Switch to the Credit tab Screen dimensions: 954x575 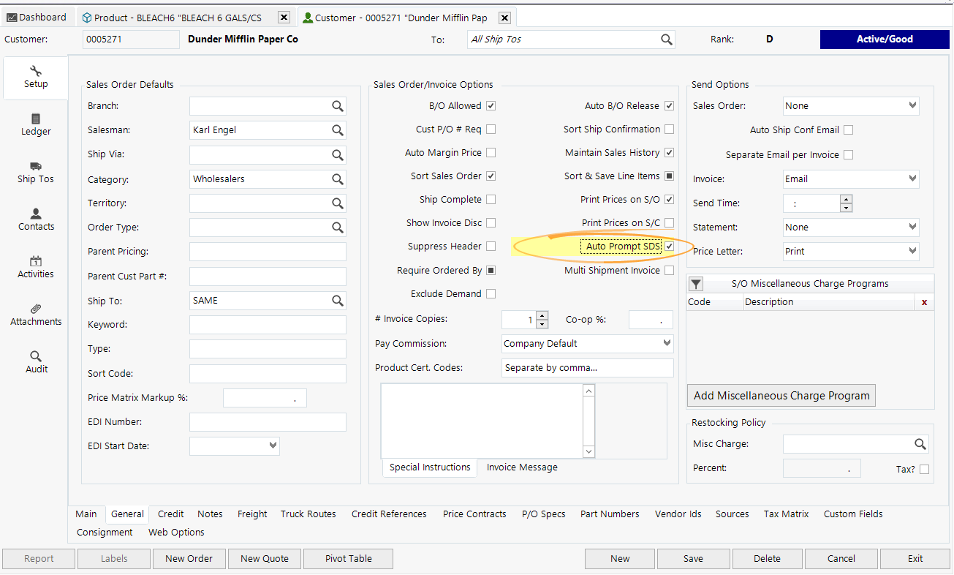(170, 514)
